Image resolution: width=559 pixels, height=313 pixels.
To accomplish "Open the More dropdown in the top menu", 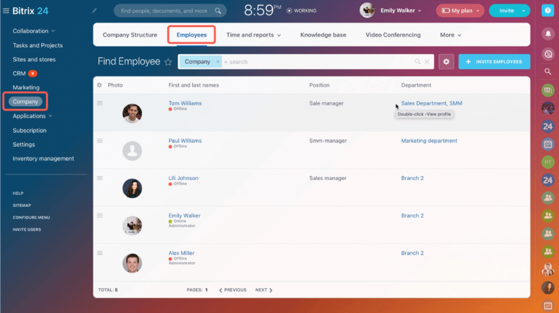I will [x=450, y=35].
